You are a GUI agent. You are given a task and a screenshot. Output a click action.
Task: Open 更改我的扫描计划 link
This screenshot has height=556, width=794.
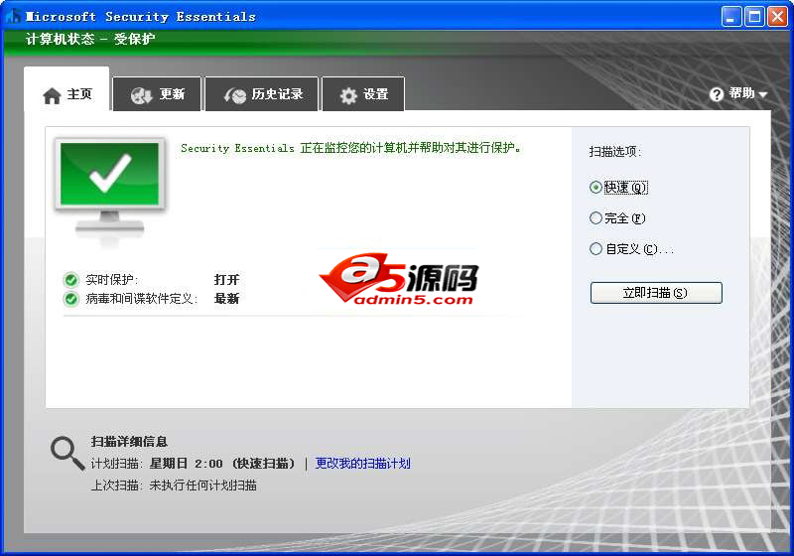362,464
